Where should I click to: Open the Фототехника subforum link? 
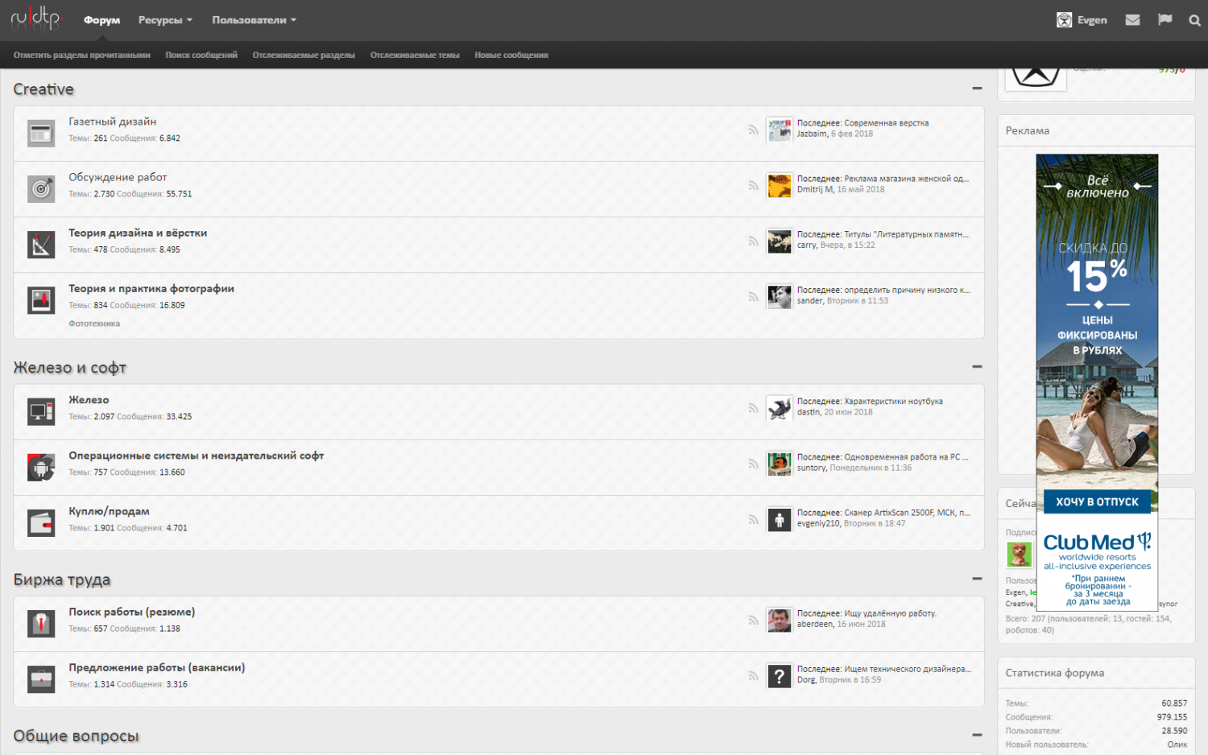tap(94, 324)
